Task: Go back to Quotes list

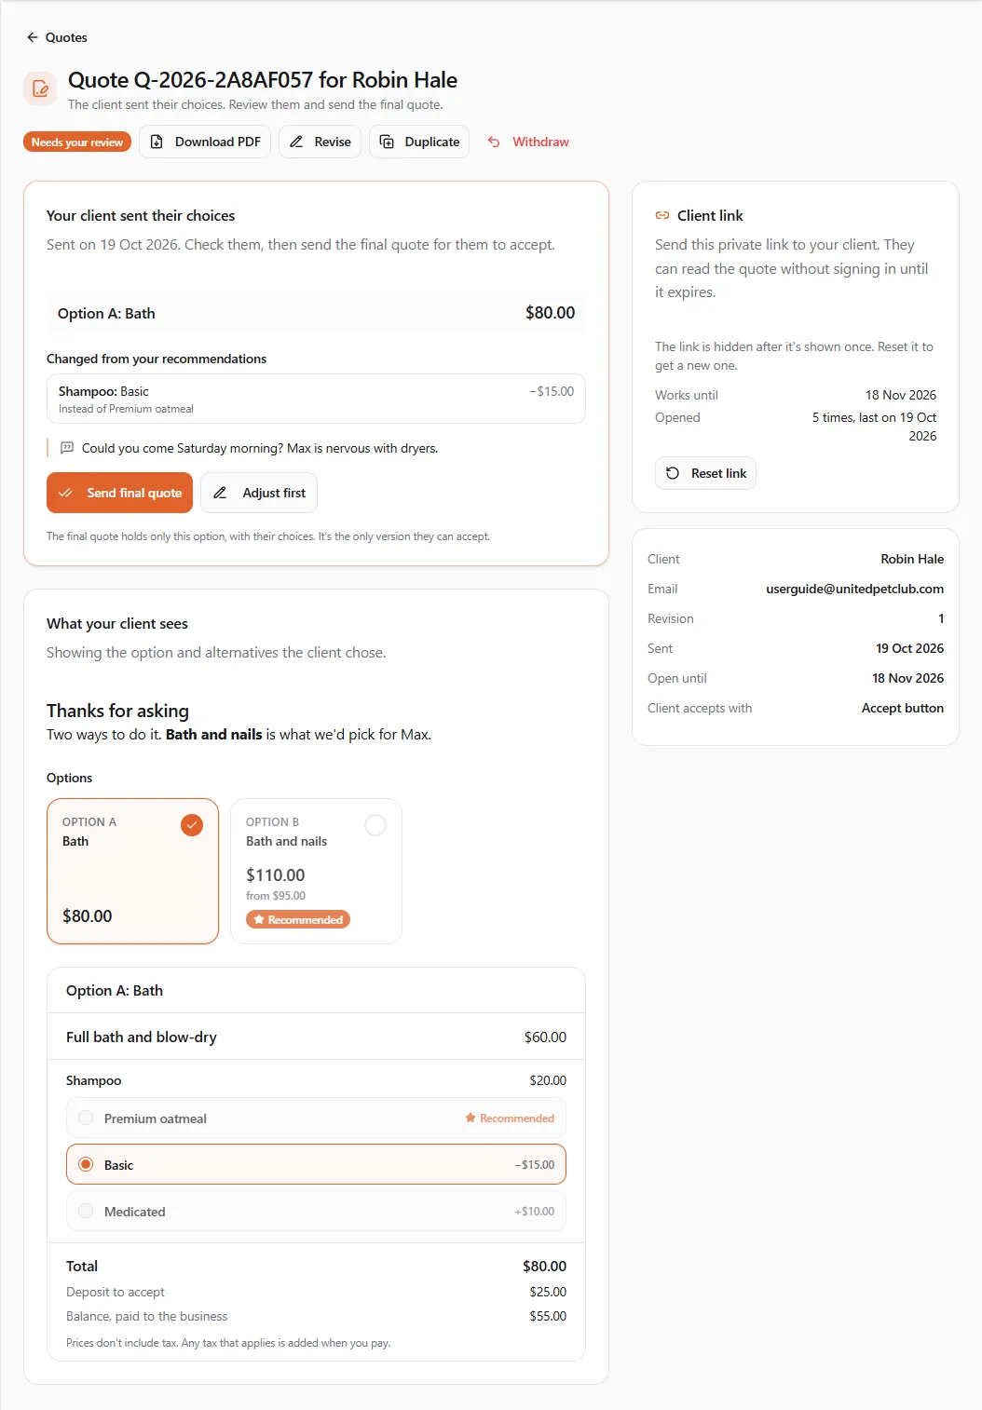Action: (57, 37)
